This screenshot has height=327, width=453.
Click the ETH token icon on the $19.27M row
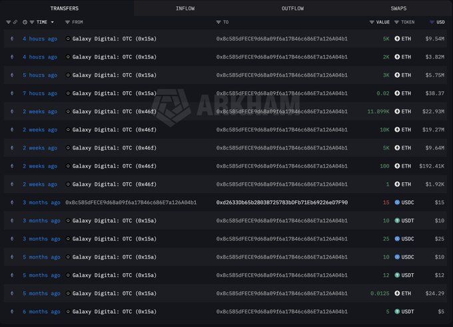click(397, 130)
